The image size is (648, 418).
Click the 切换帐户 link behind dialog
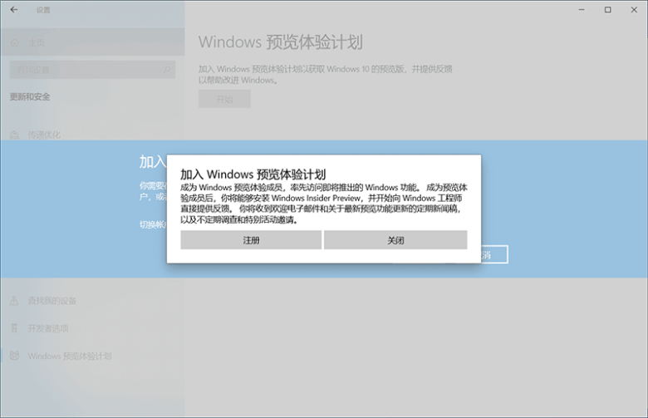click(x=153, y=224)
